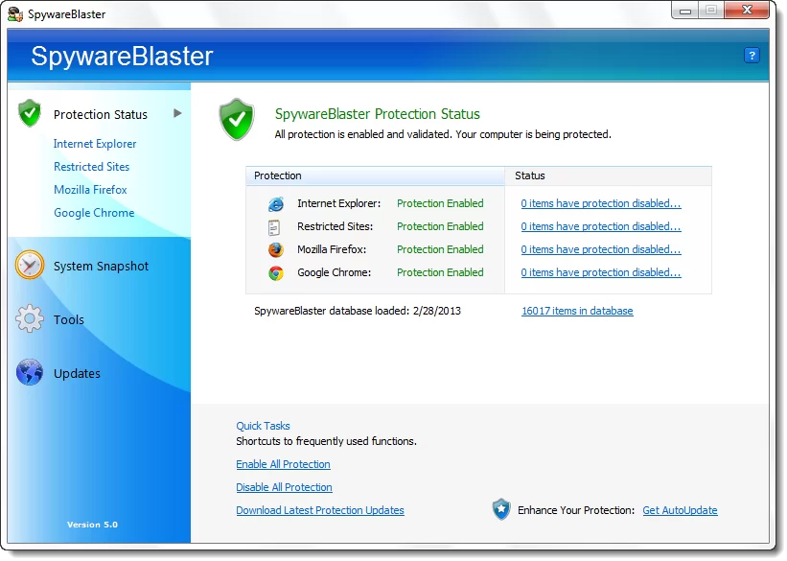Viewport: 787px width, 561px height.
Task: Open Internet Explorer items with protection disabled
Action: click(601, 203)
